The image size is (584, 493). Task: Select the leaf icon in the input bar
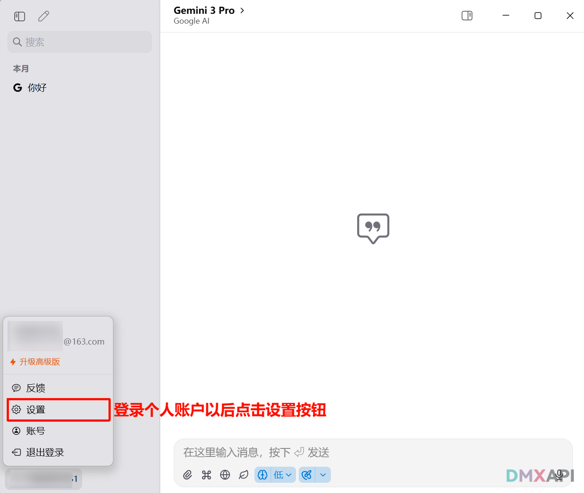(x=244, y=475)
